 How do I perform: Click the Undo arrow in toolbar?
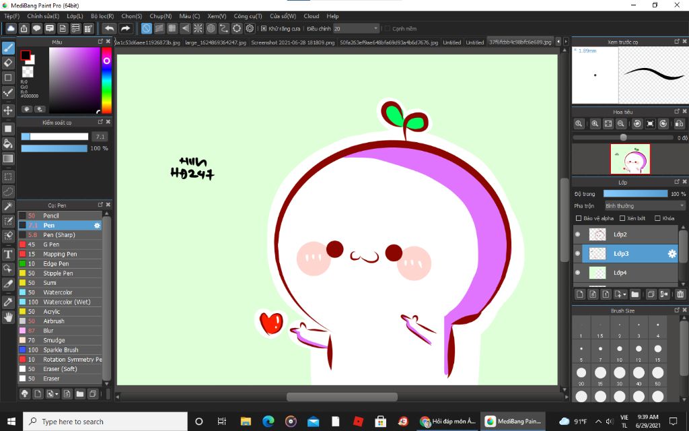tap(109, 28)
